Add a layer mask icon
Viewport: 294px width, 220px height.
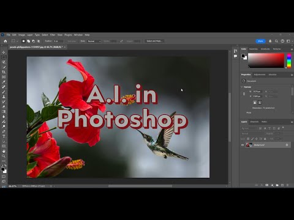(x=267, y=185)
